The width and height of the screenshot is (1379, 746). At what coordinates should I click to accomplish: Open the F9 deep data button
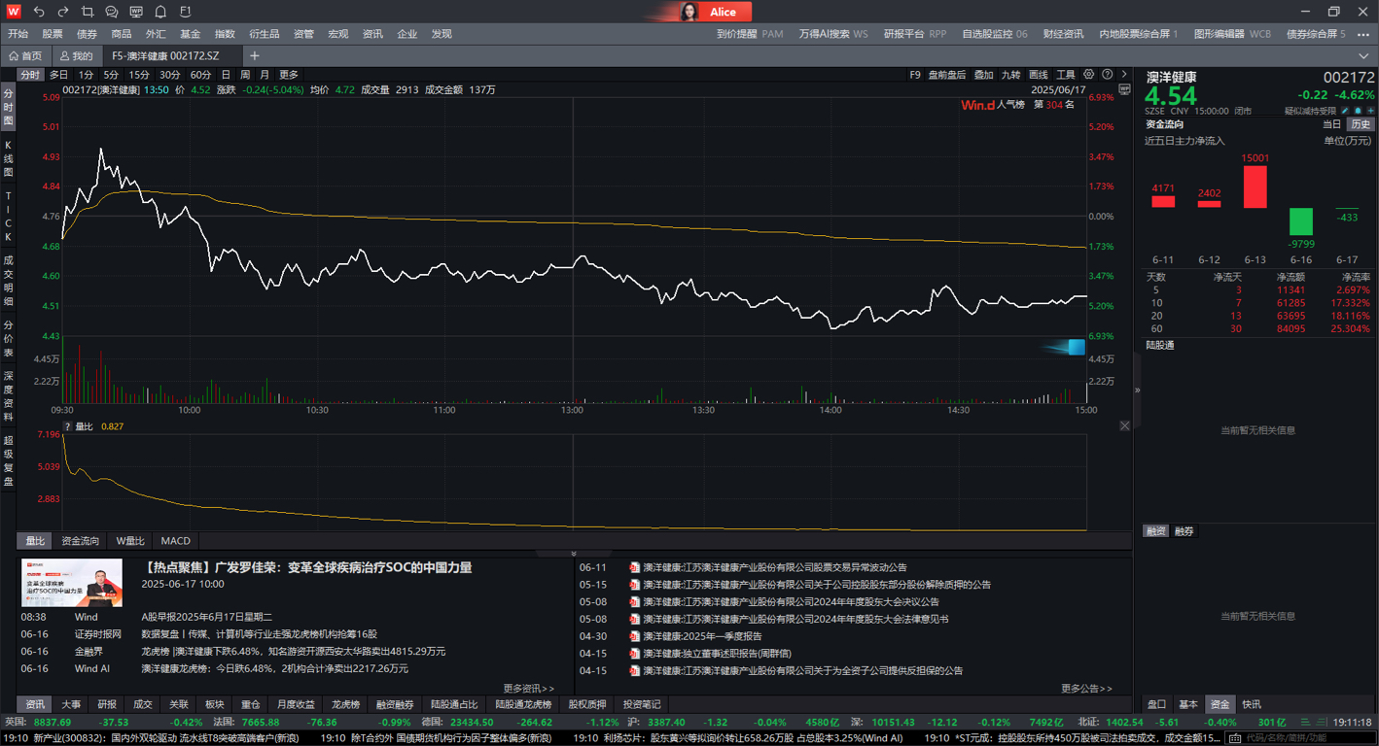pyautogui.click(x=915, y=75)
